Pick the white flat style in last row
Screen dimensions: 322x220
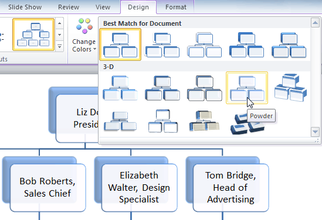coord(162,121)
